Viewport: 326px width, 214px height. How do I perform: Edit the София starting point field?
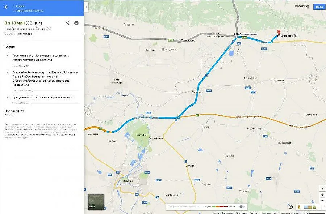pos(20,6)
